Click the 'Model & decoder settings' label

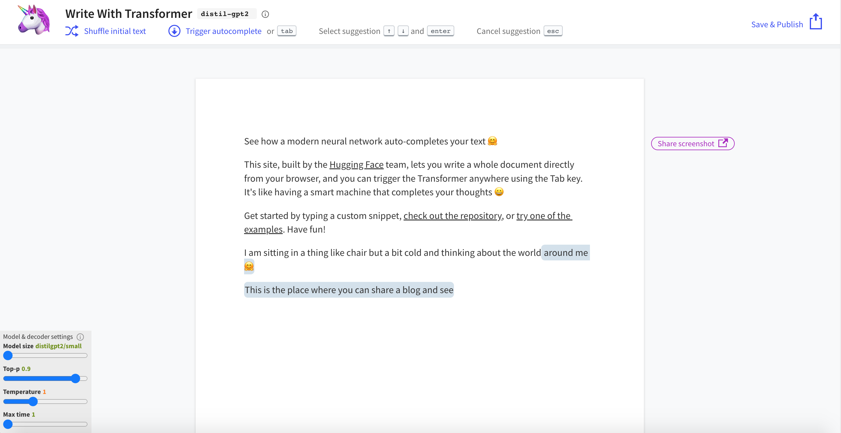(x=38, y=336)
